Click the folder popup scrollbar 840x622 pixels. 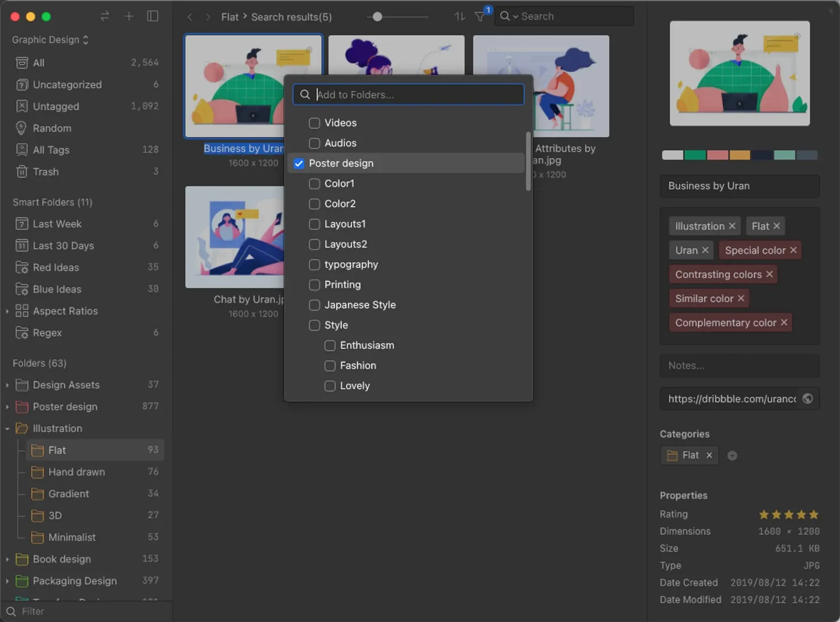528,162
